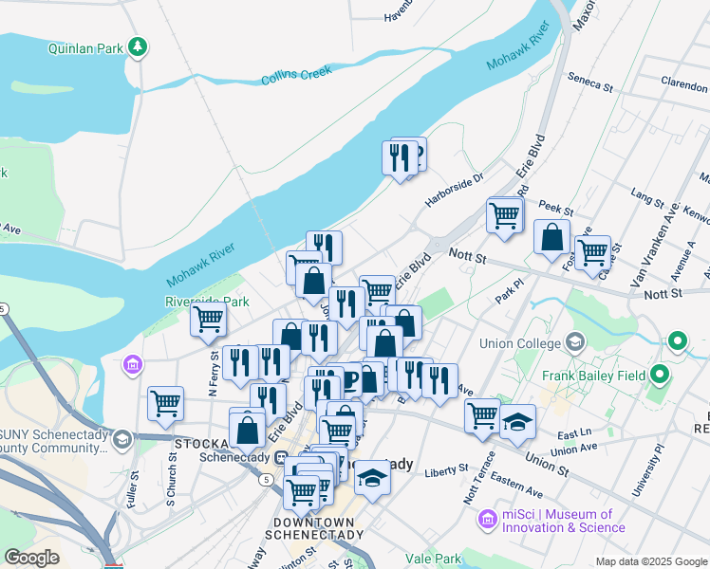Image resolution: width=710 pixels, height=569 pixels.
Task: Select the restaurant marker near Harborside Dr
Action: pyautogui.click(x=400, y=160)
